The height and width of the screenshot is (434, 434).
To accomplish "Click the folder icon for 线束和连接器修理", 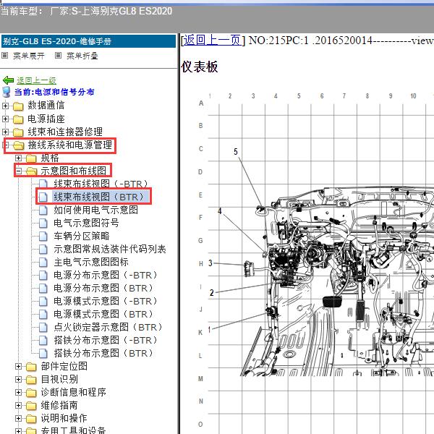I will (18, 132).
